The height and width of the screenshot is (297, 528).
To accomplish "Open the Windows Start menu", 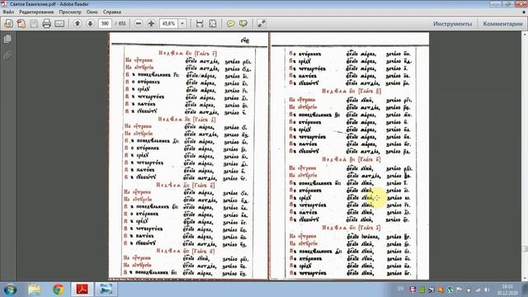I will click(x=11, y=290).
